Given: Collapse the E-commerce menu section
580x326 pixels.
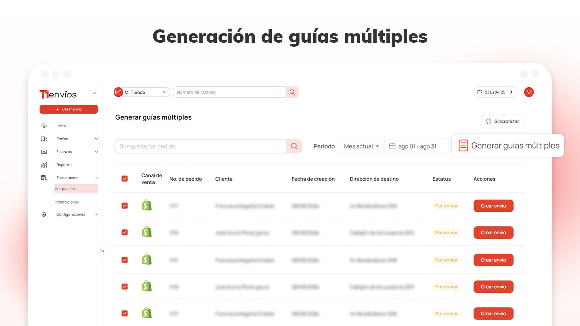Looking at the screenshot, I should (x=96, y=178).
